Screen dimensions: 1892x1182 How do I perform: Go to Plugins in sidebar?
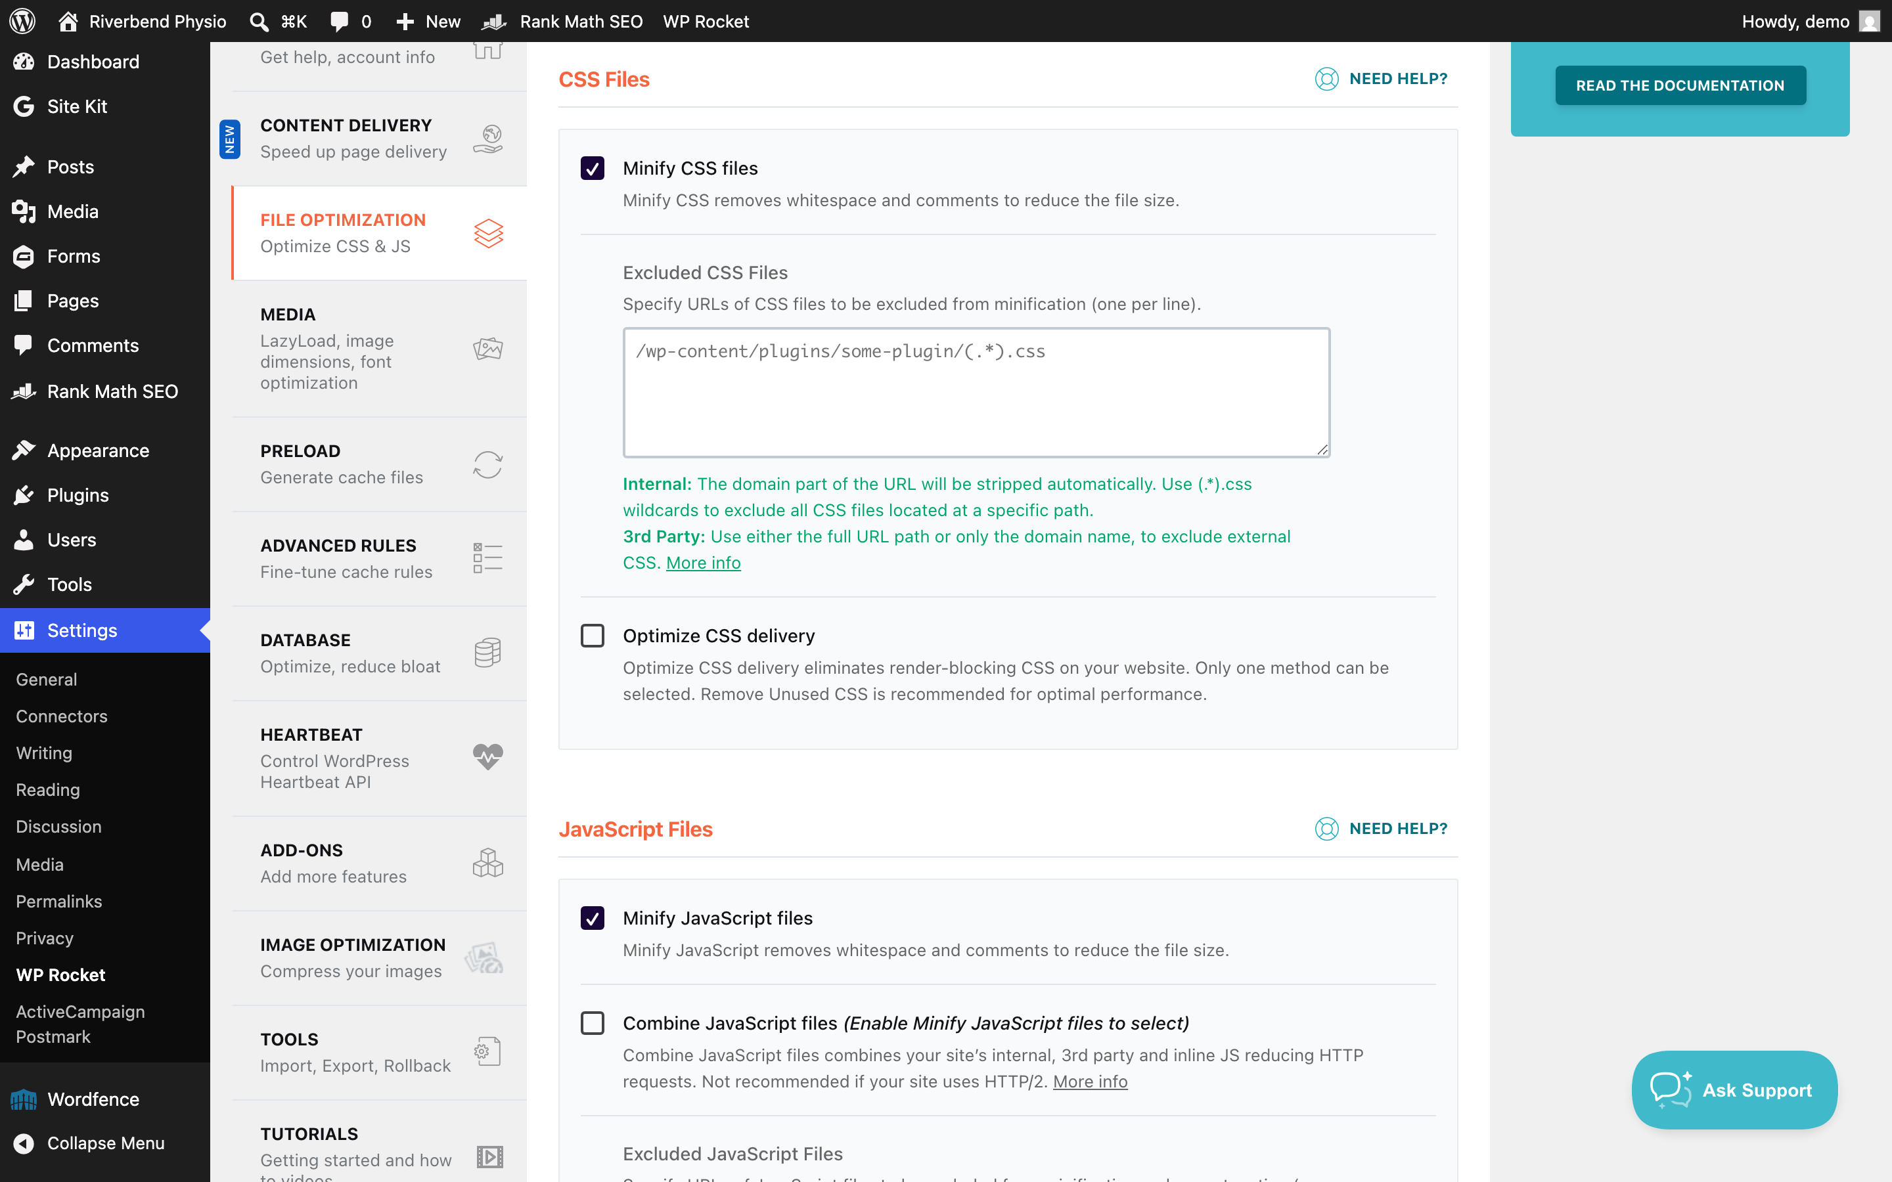(x=104, y=495)
